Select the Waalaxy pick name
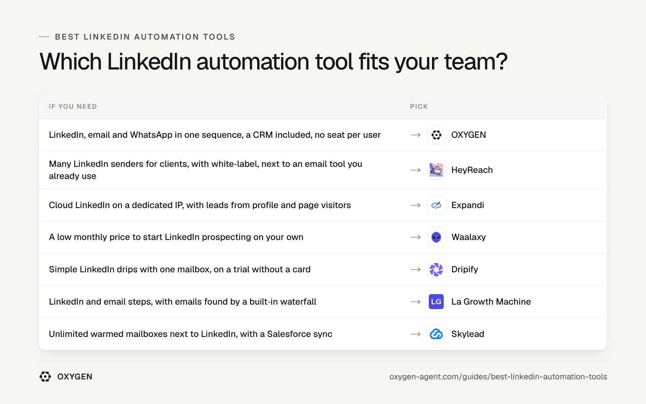This screenshot has height=404, width=646. click(468, 237)
